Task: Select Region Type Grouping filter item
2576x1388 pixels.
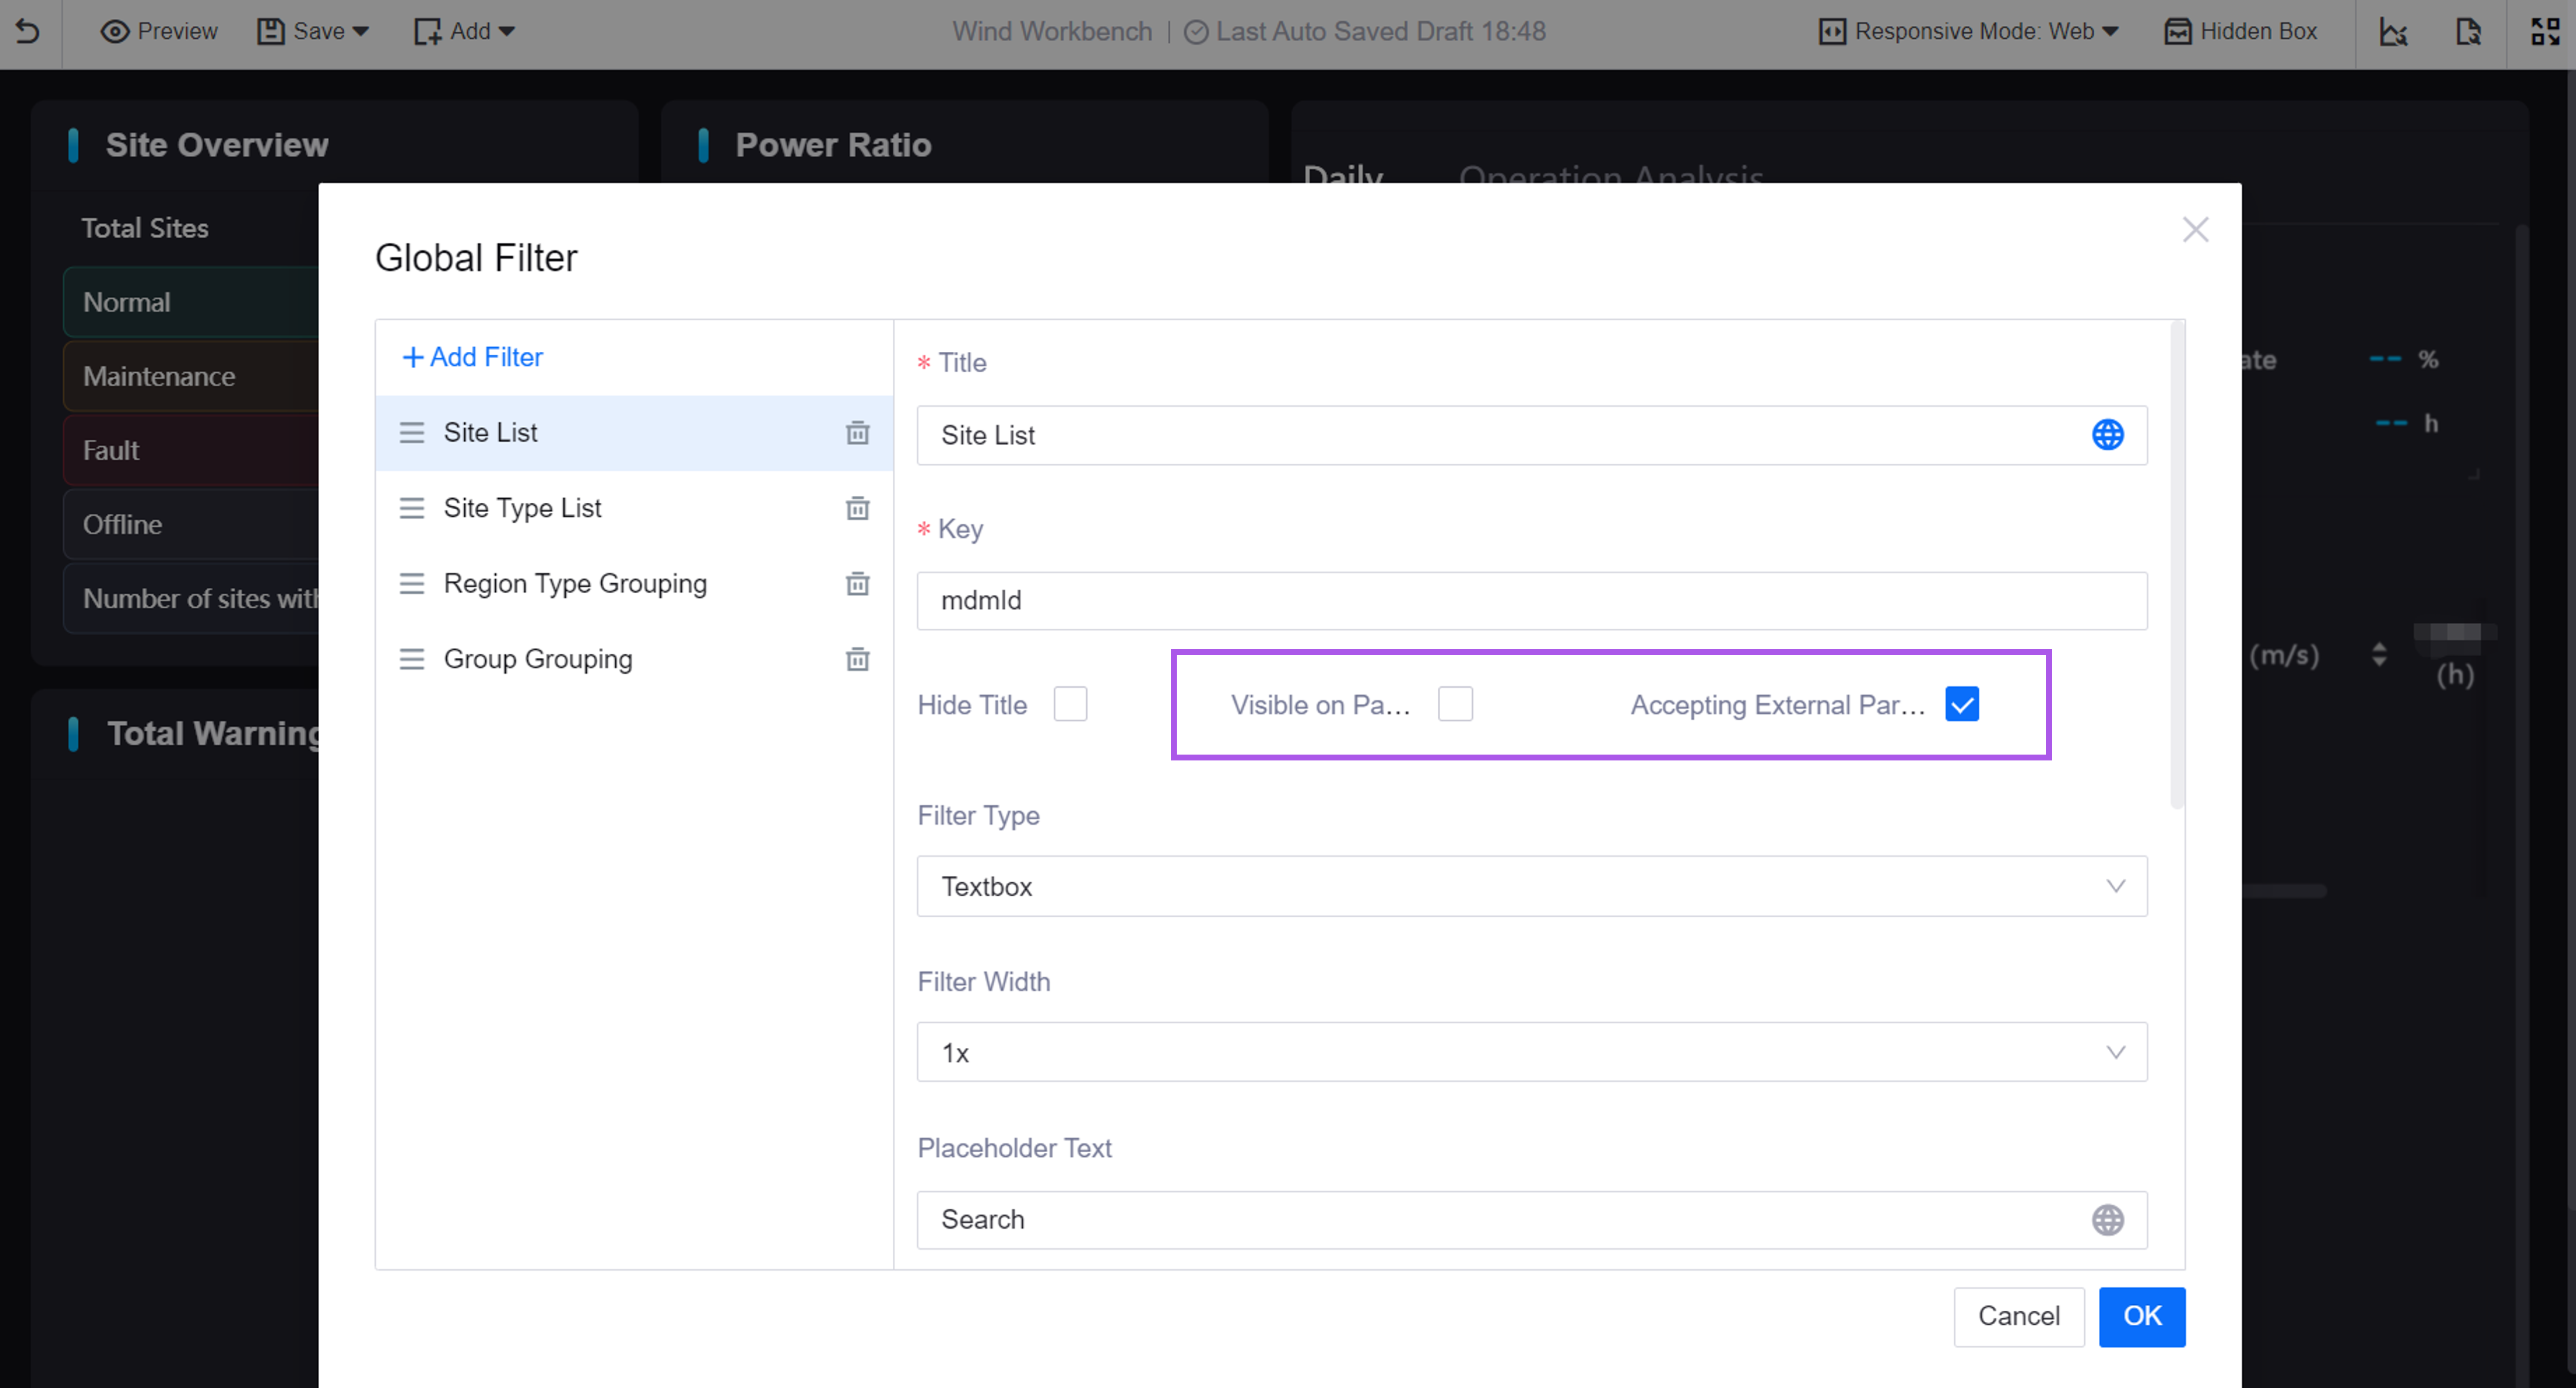Action: [x=575, y=584]
